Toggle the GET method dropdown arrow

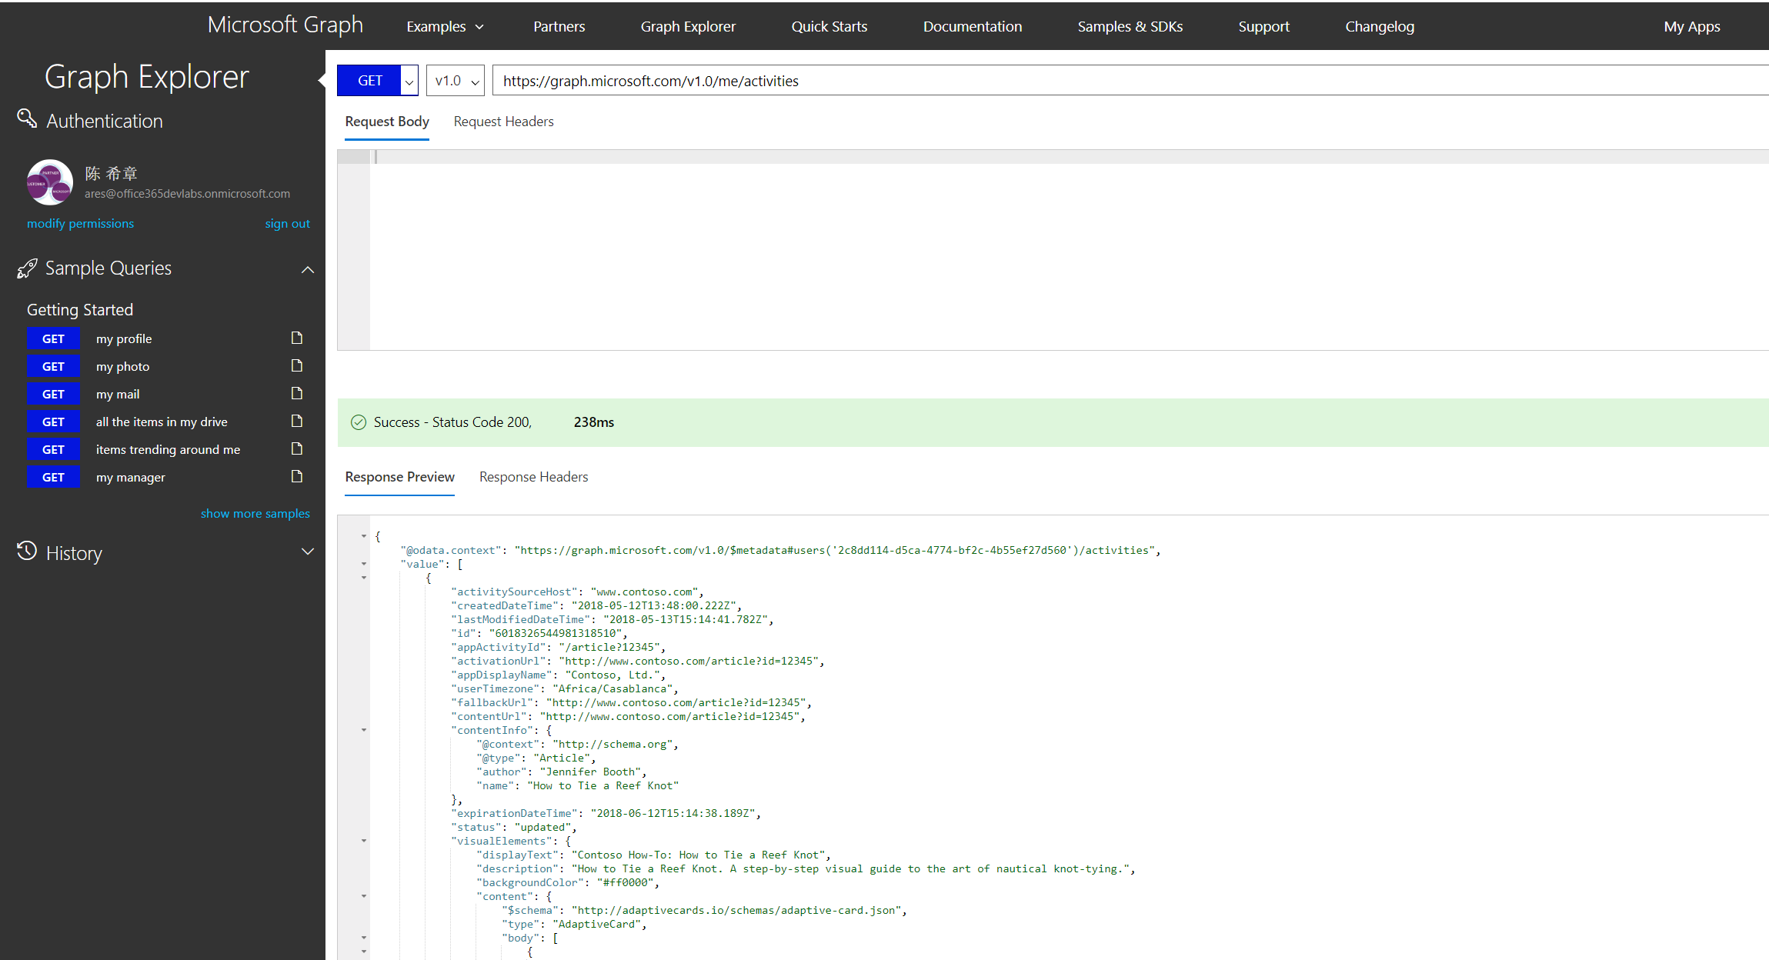click(x=409, y=81)
